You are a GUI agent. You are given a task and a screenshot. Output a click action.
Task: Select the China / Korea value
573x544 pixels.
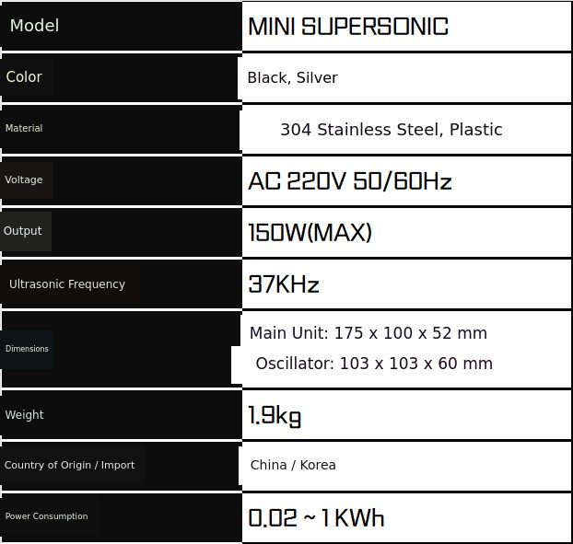pos(293,465)
